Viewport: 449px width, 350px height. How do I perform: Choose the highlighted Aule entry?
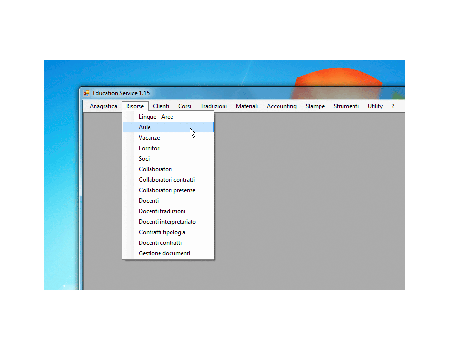tap(168, 127)
